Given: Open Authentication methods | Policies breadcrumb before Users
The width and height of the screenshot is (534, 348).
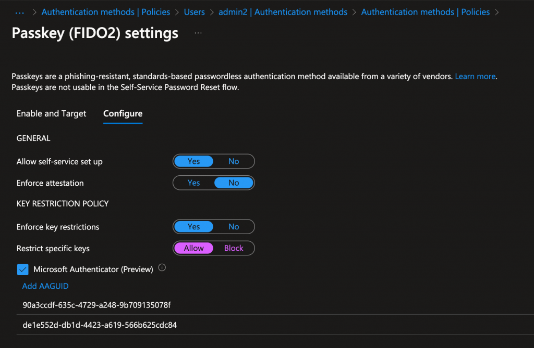Looking at the screenshot, I should (x=105, y=12).
